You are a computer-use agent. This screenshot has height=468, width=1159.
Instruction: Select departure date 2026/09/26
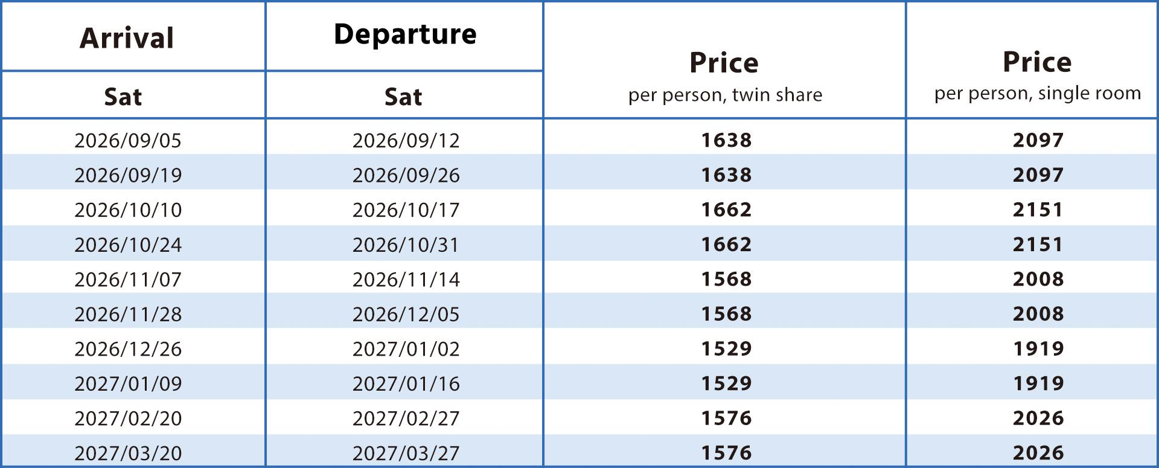pyautogui.click(x=406, y=175)
